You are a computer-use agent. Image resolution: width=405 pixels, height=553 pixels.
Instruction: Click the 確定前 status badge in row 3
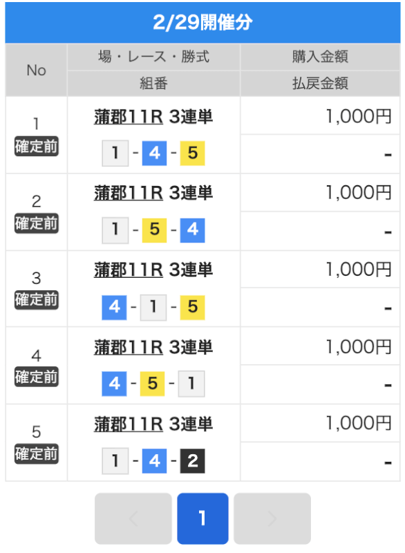(x=37, y=300)
